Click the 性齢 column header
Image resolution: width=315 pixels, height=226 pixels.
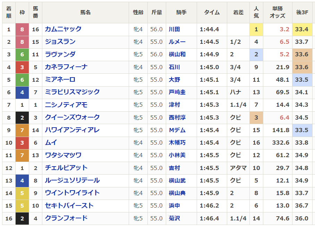138,13
